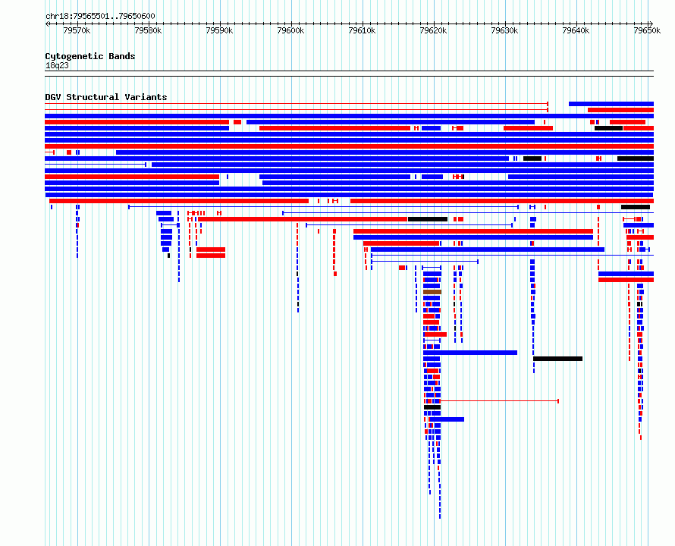Click the 79590k ruler tick label
The width and height of the screenshot is (675, 546).
point(219,30)
